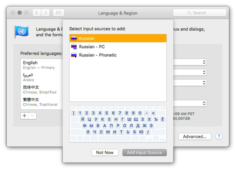The width and height of the screenshot is (235, 169).
Task: Click the Ё key on keyboard preview
Action: [163, 119]
